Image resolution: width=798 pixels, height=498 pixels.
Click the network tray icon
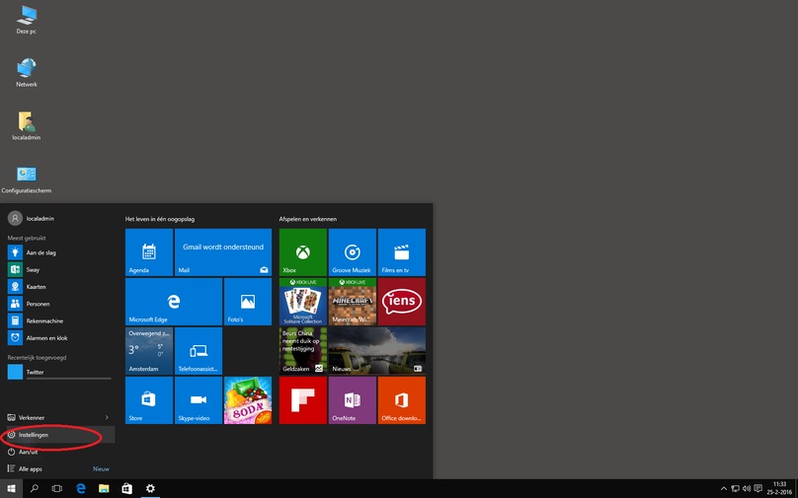736,489
